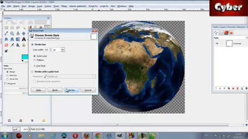This screenshot has height=139, width=248.
Task: Open the Image menu
Action: pyautogui.click(x=31, y=6)
